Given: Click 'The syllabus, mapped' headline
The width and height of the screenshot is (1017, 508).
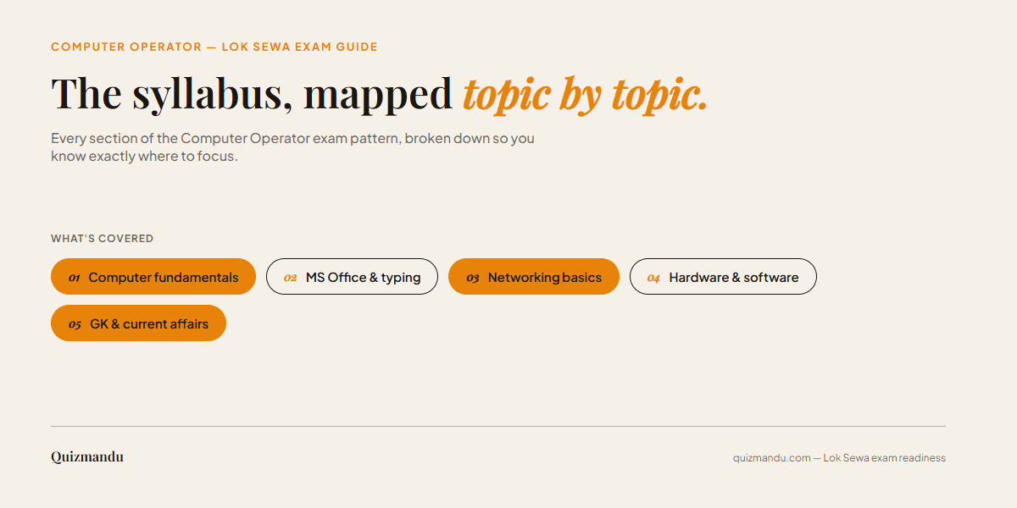Looking at the screenshot, I should [252, 94].
